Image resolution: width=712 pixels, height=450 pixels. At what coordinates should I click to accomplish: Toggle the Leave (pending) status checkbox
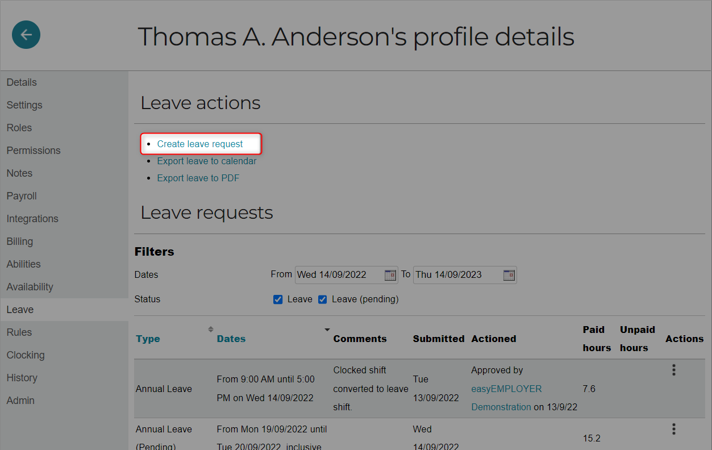(322, 299)
